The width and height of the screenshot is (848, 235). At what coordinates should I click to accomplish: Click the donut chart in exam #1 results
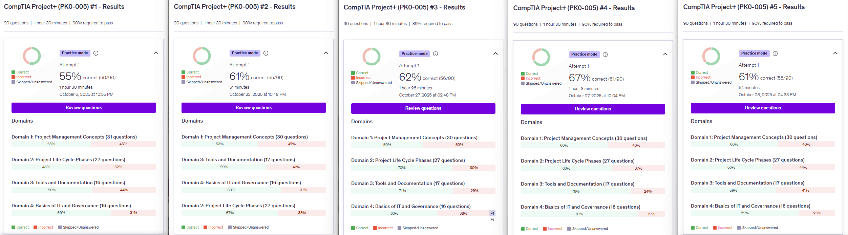[x=32, y=56]
